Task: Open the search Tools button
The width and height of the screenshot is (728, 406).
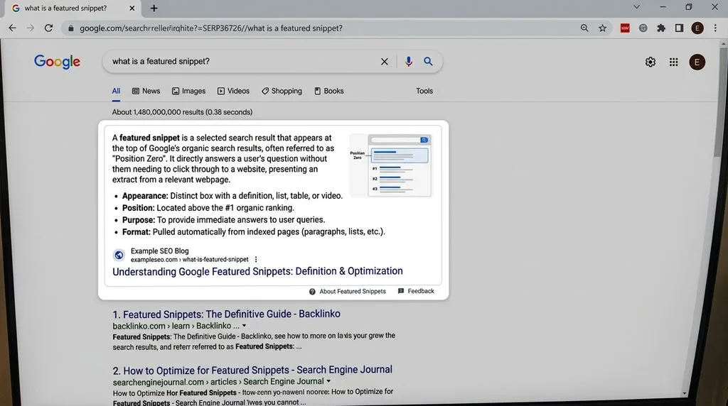Action: (424, 92)
